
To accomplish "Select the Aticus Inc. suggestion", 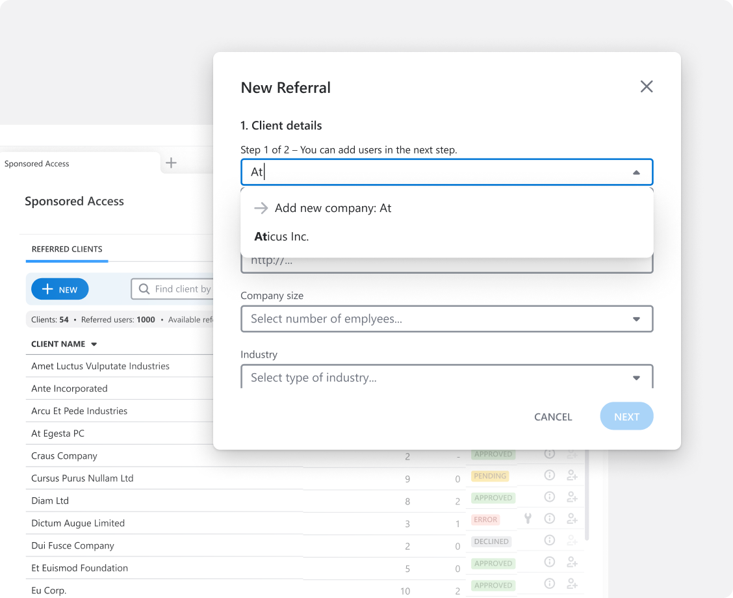I will coord(281,237).
